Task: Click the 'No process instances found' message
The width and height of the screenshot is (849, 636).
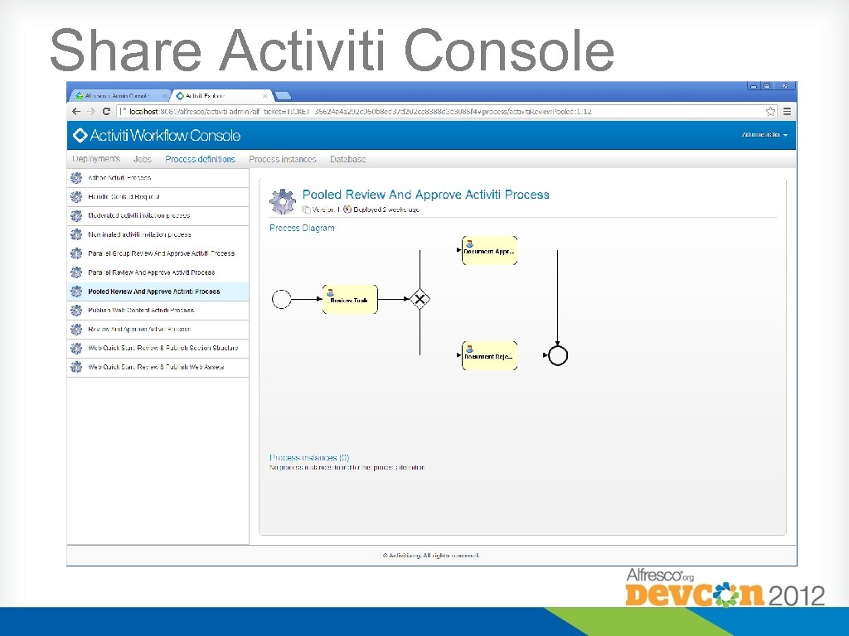Action: [347, 467]
